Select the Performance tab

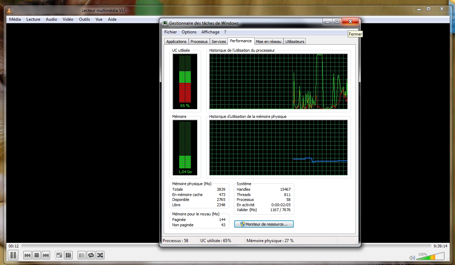point(241,41)
